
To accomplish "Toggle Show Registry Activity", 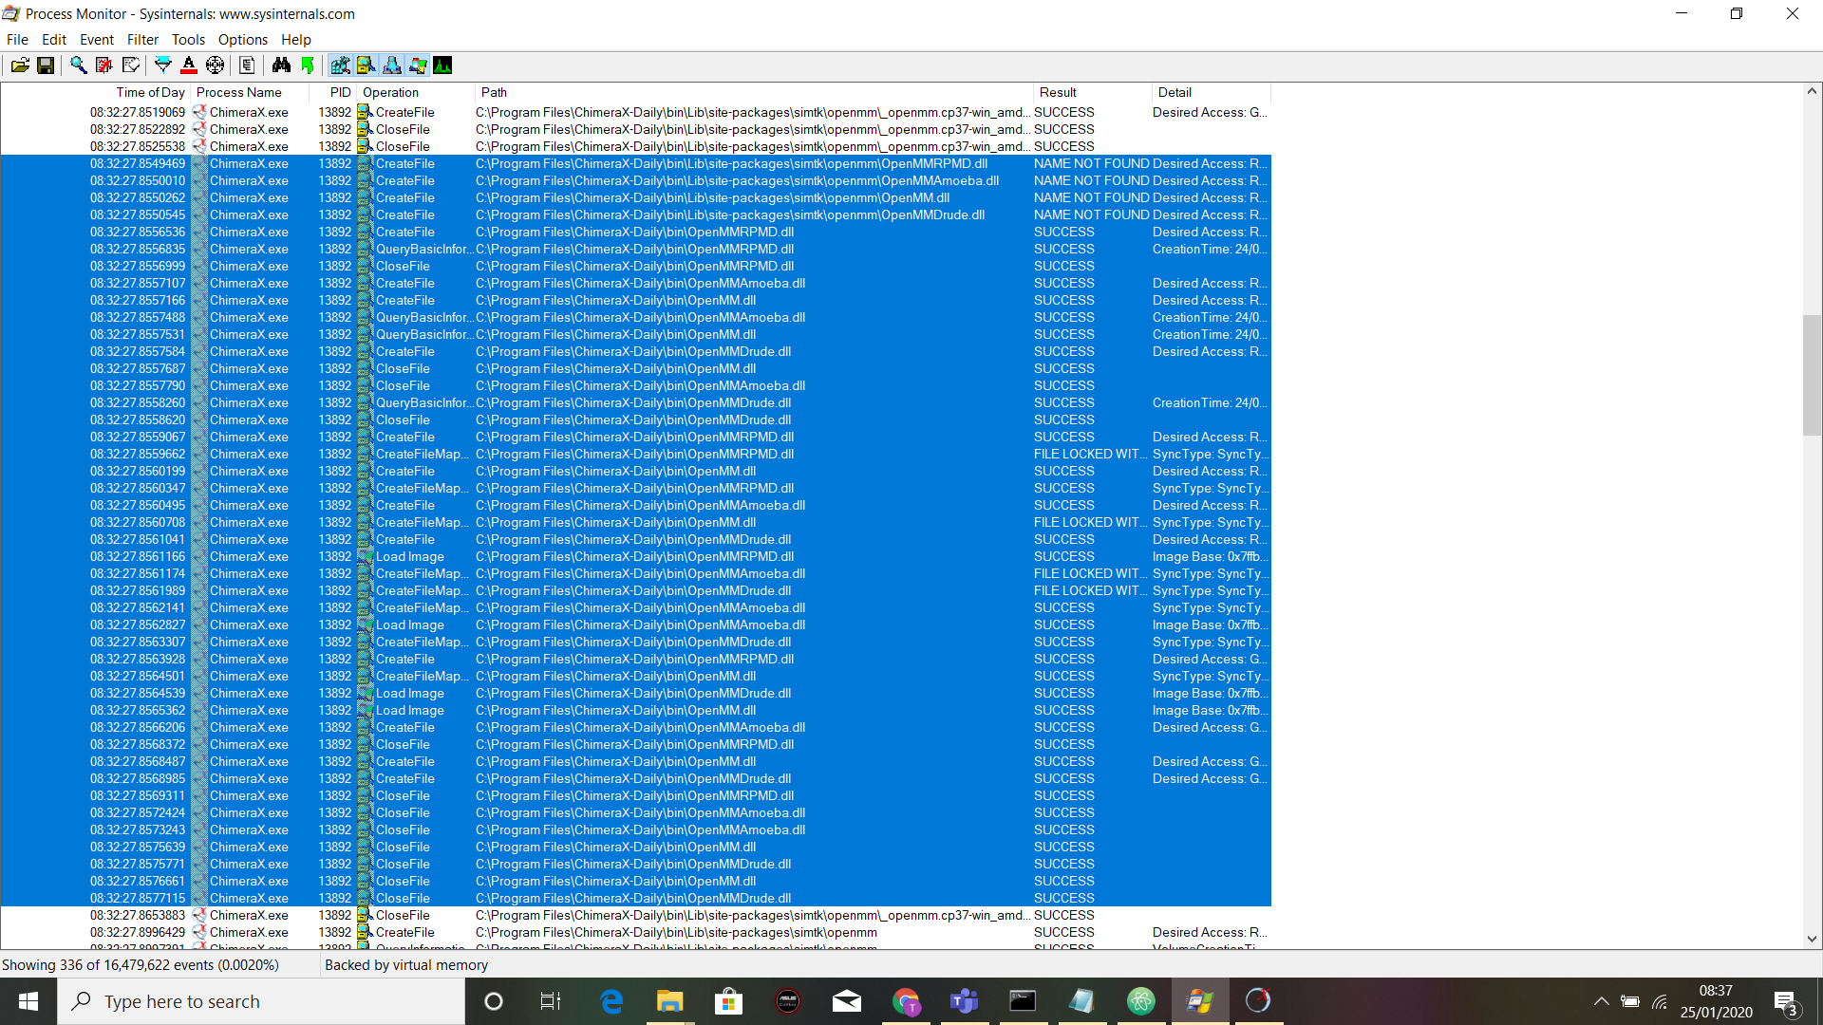I will [340, 65].
